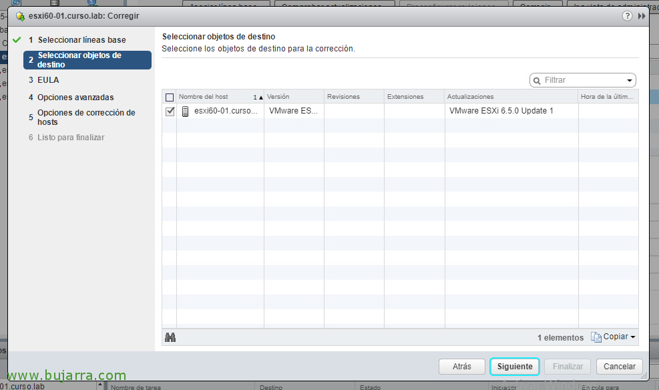Sort by Actualizaciones column header
The height and width of the screenshot is (390, 659).
511,97
